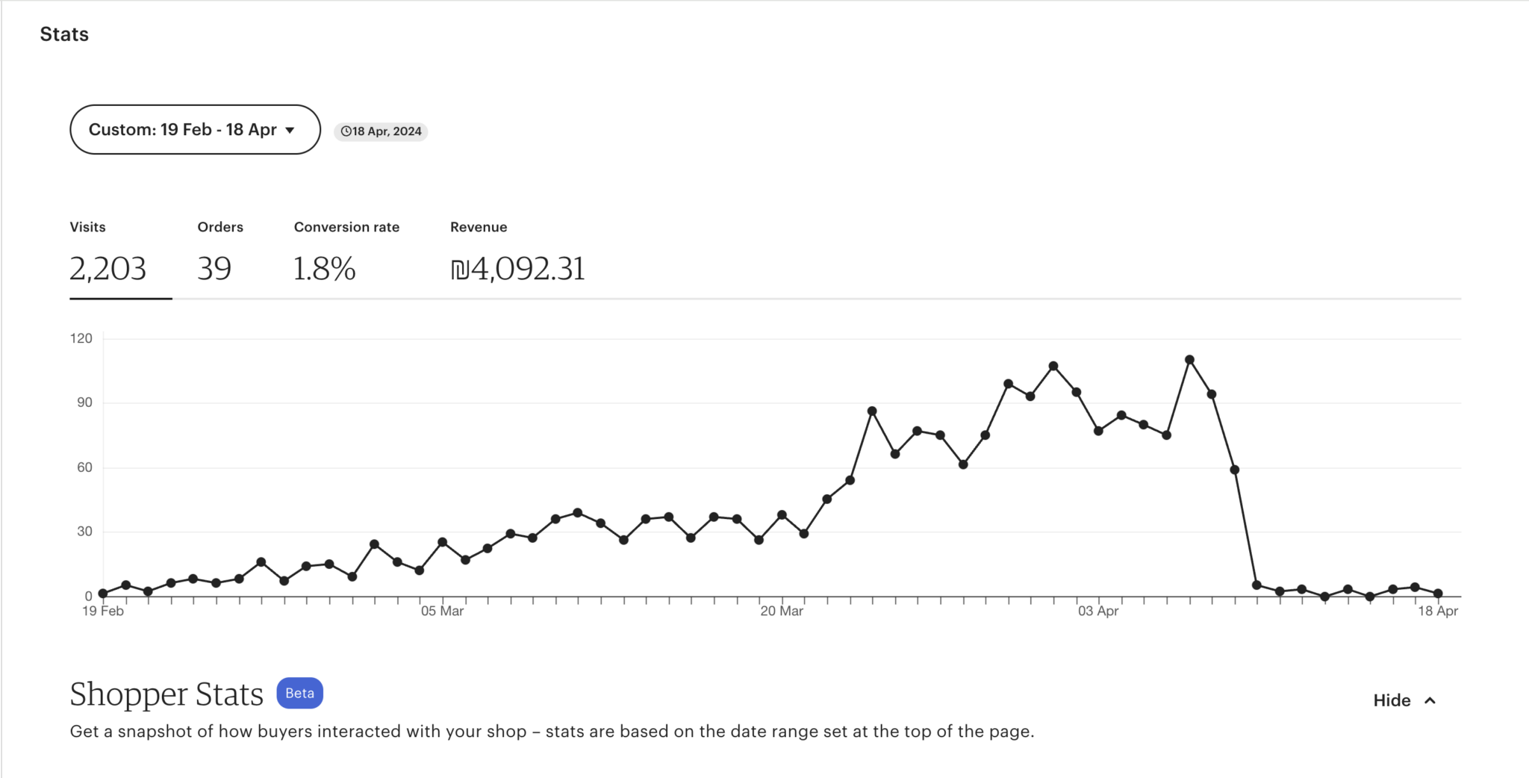Click the Stats page heading
The height and width of the screenshot is (778, 1529).
(x=64, y=34)
